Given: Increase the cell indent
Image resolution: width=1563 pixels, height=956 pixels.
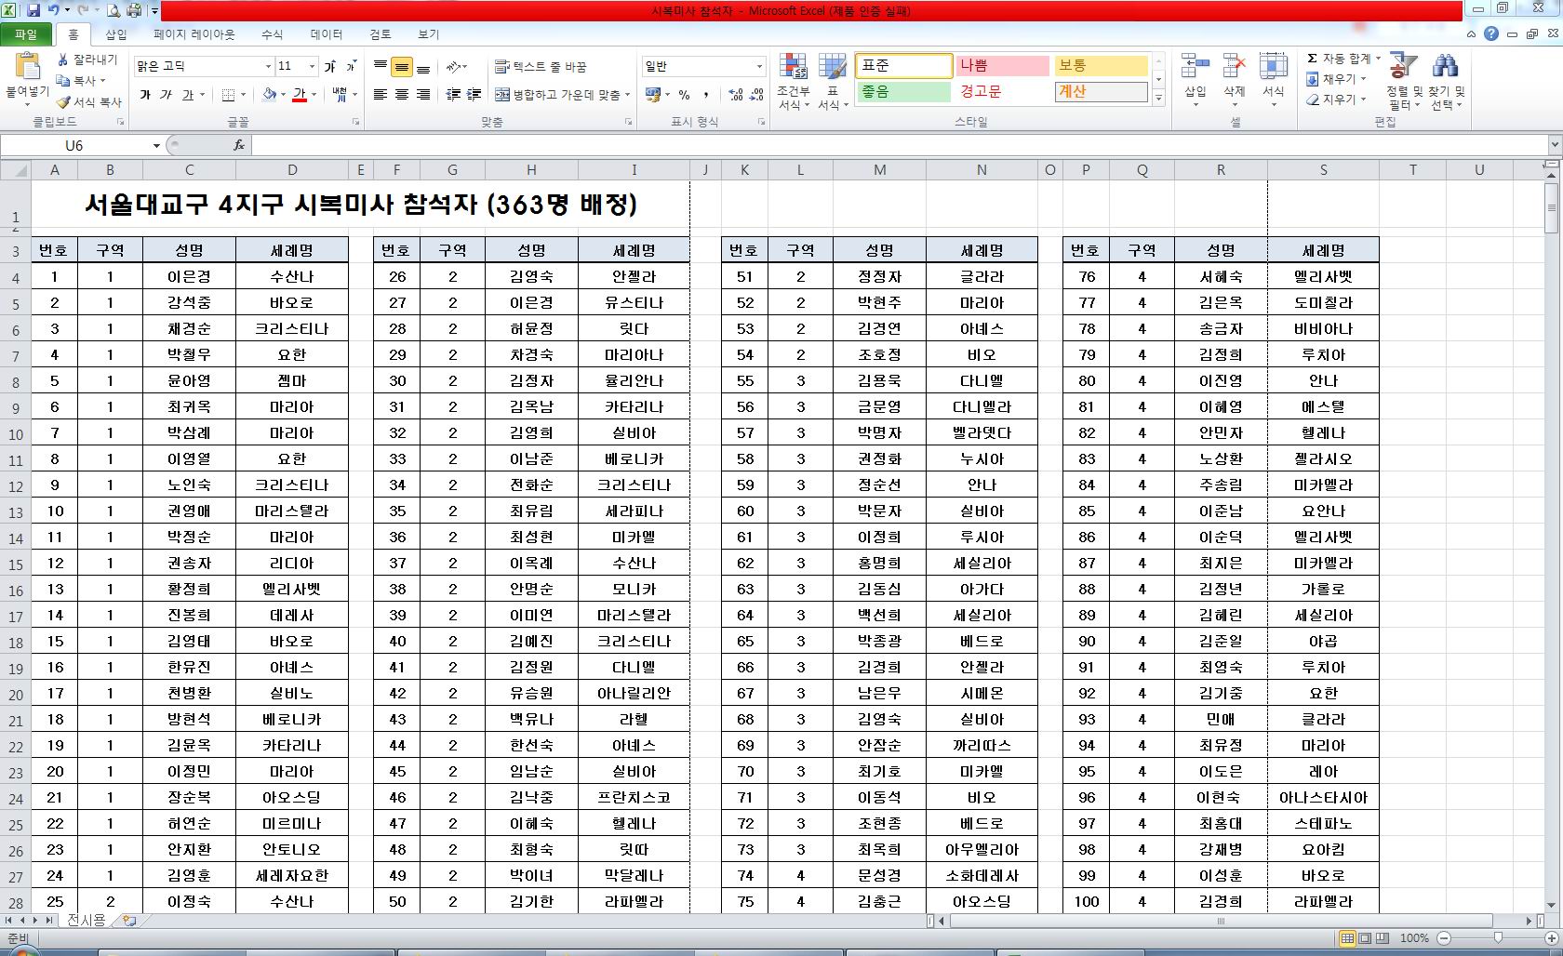Looking at the screenshot, I should (474, 94).
